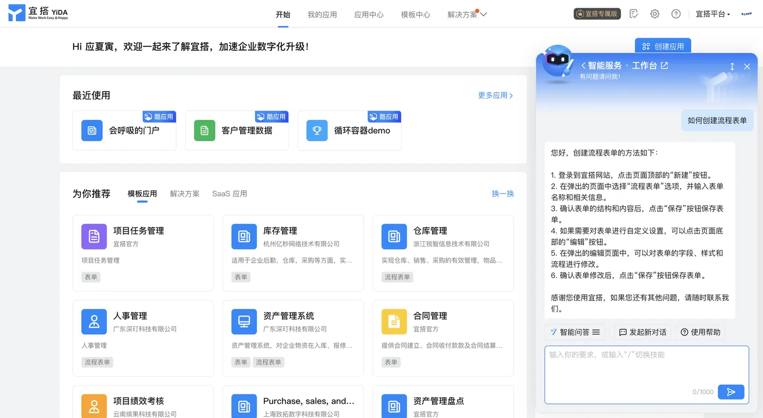Click the 最近使用 section heading
The height and width of the screenshot is (418, 763).
coord(92,95)
